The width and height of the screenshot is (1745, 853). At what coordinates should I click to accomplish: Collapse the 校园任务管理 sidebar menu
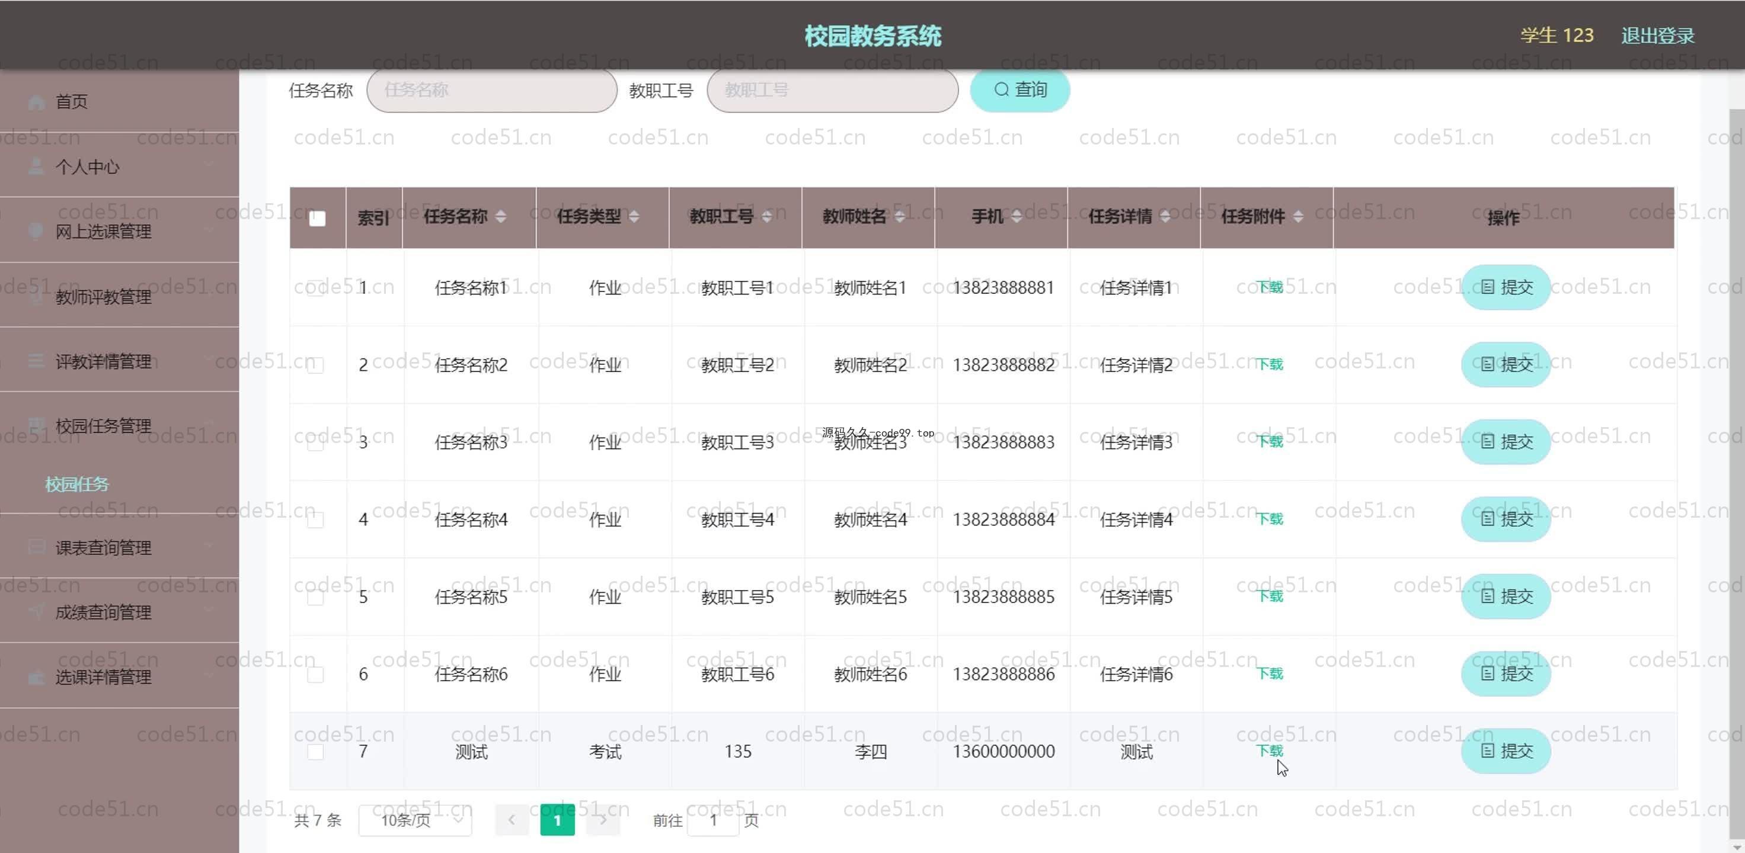(119, 425)
